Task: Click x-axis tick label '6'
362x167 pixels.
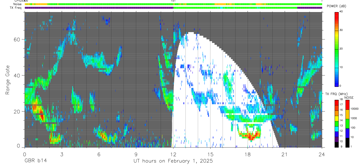Action: (99, 154)
